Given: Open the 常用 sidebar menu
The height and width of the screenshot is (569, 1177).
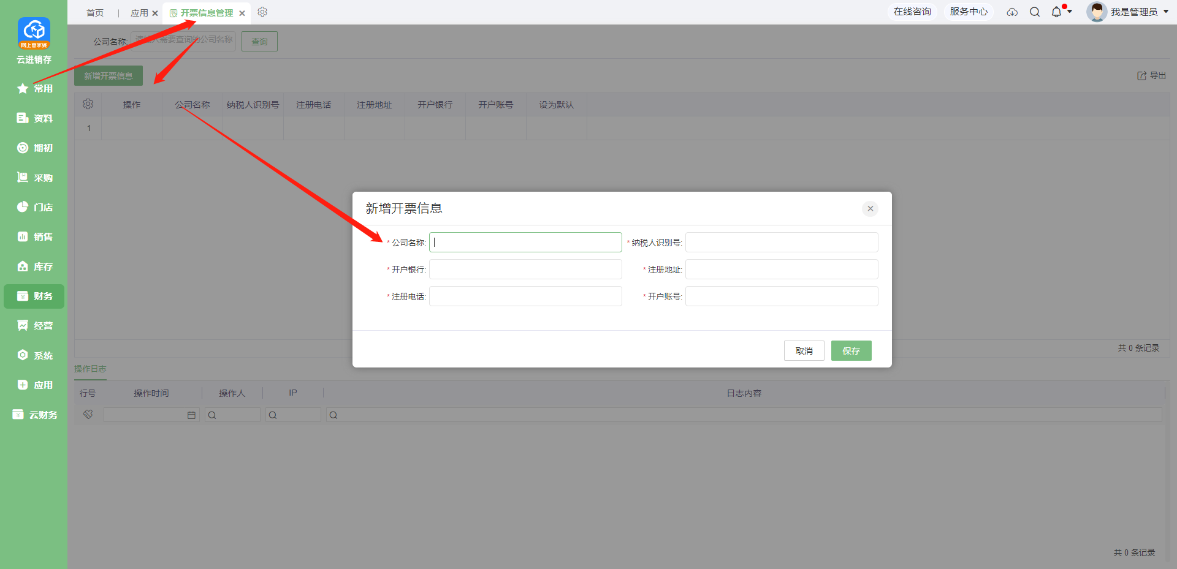Looking at the screenshot, I should 34,89.
